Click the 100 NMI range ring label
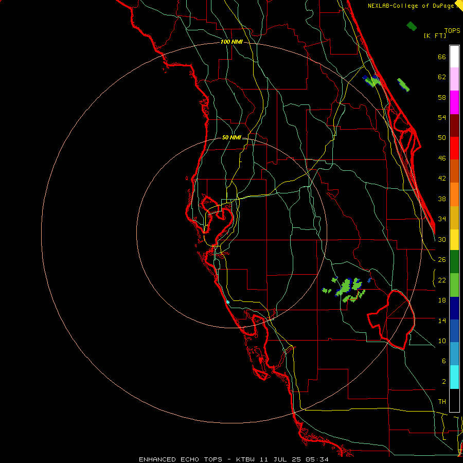Viewport: 463px width, 463px height. coord(232,42)
